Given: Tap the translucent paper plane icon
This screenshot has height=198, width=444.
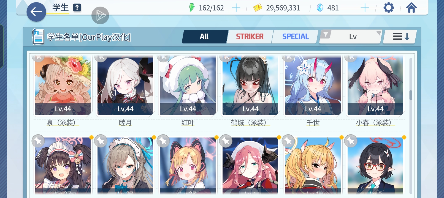Looking at the screenshot, I should pos(100,15).
